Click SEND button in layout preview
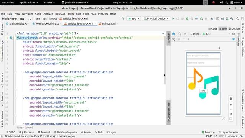This screenshot has height=138, width=245. click(203, 91)
